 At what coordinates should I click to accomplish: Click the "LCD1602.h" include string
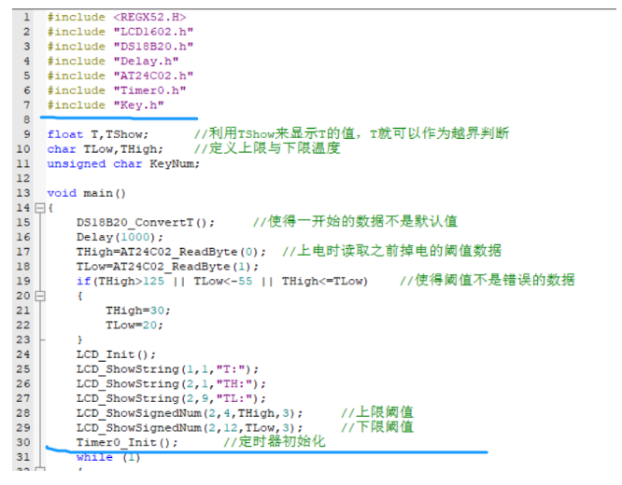coord(153,32)
